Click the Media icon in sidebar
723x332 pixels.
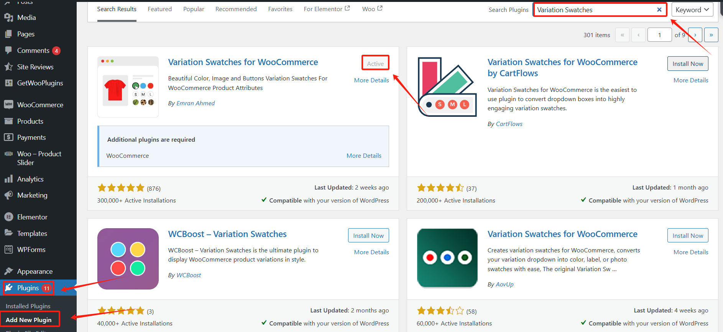click(8, 18)
